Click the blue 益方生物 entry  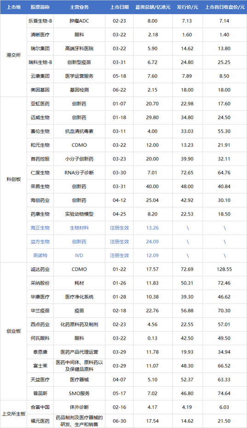[40, 241]
